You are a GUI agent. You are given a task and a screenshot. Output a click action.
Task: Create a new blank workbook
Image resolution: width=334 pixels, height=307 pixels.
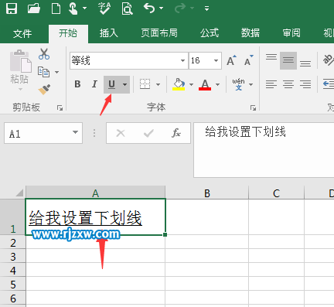tap(56, 9)
